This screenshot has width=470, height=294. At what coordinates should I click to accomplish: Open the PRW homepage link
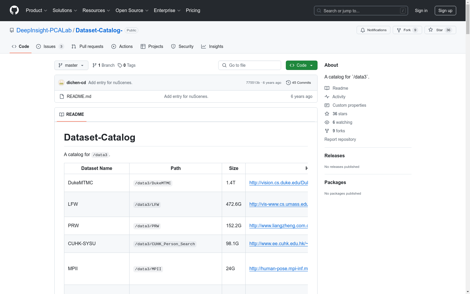(278, 226)
